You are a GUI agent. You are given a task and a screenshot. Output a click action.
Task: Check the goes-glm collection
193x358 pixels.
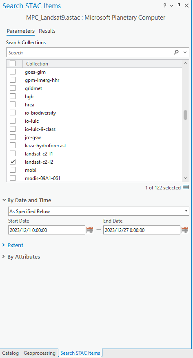pyautogui.click(x=13, y=72)
